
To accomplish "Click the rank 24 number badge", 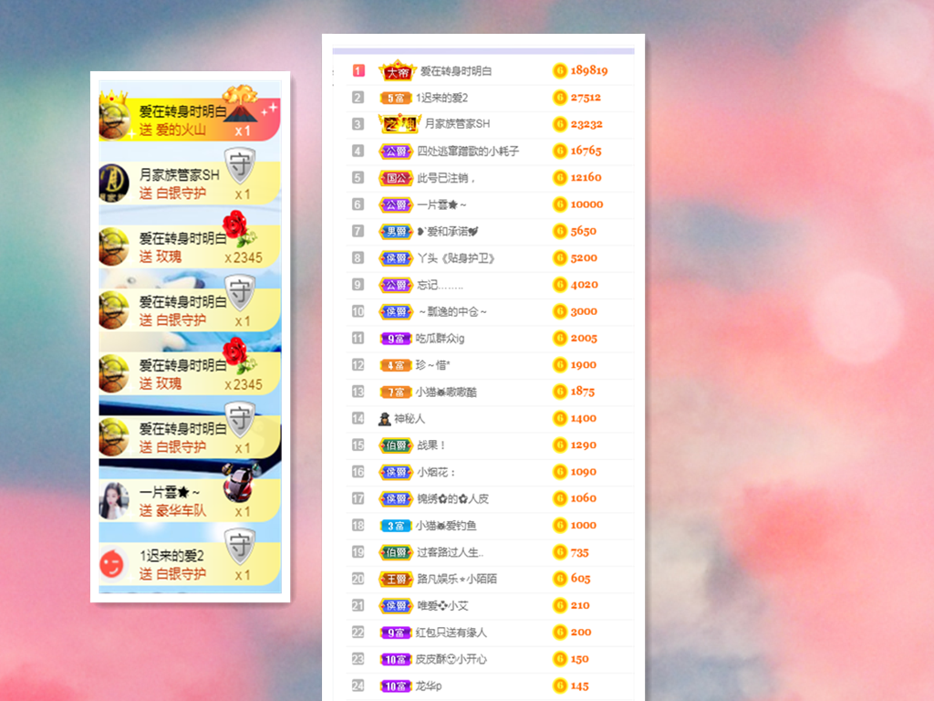I will pos(358,685).
